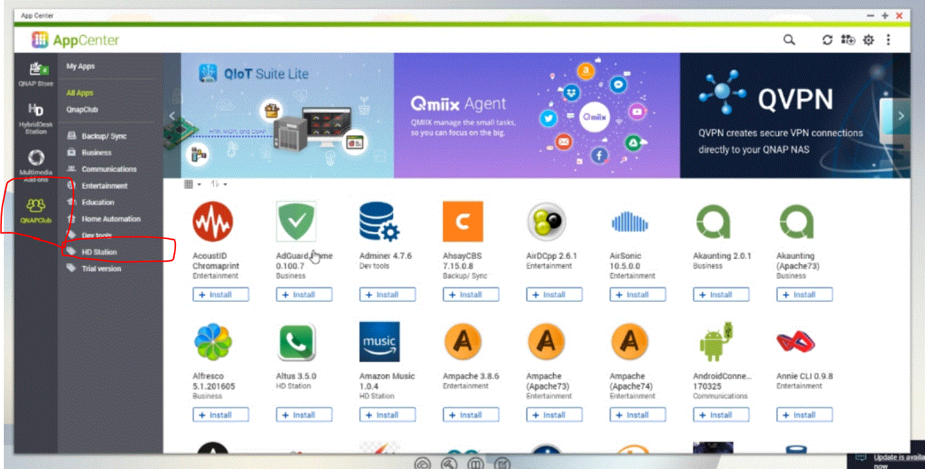Click the Annie CLI 0.9.8 app icon
Image resolution: width=925 pixels, height=469 pixels.
pyautogui.click(x=797, y=342)
